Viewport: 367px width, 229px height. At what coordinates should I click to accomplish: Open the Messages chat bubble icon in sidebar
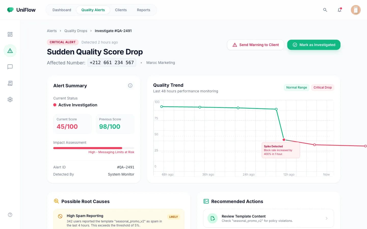10,67
